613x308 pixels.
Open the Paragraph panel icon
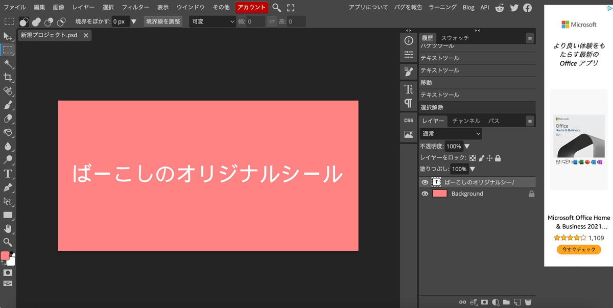click(409, 103)
